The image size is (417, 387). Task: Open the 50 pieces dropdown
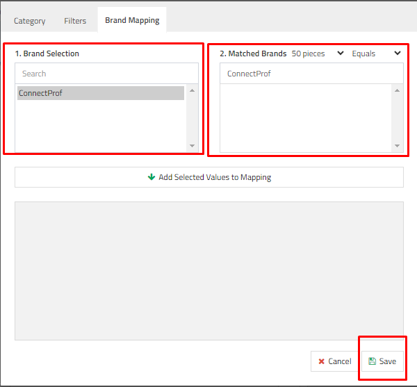317,53
